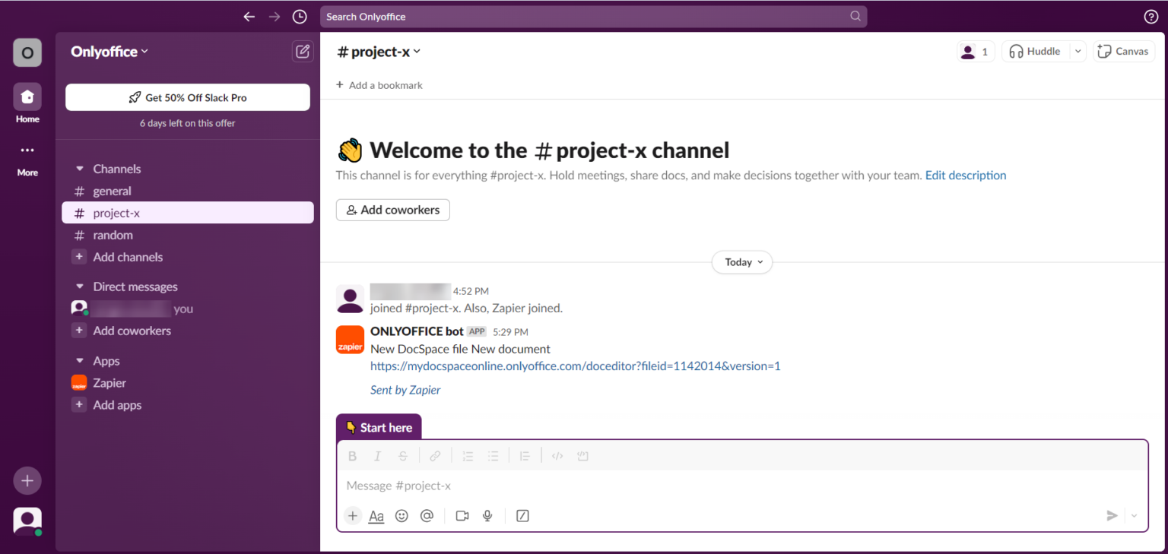1168x554 pixels.
Task: Open the DocSpace file link from ONLYOFFICE bot
Action: tap(575, 366)
